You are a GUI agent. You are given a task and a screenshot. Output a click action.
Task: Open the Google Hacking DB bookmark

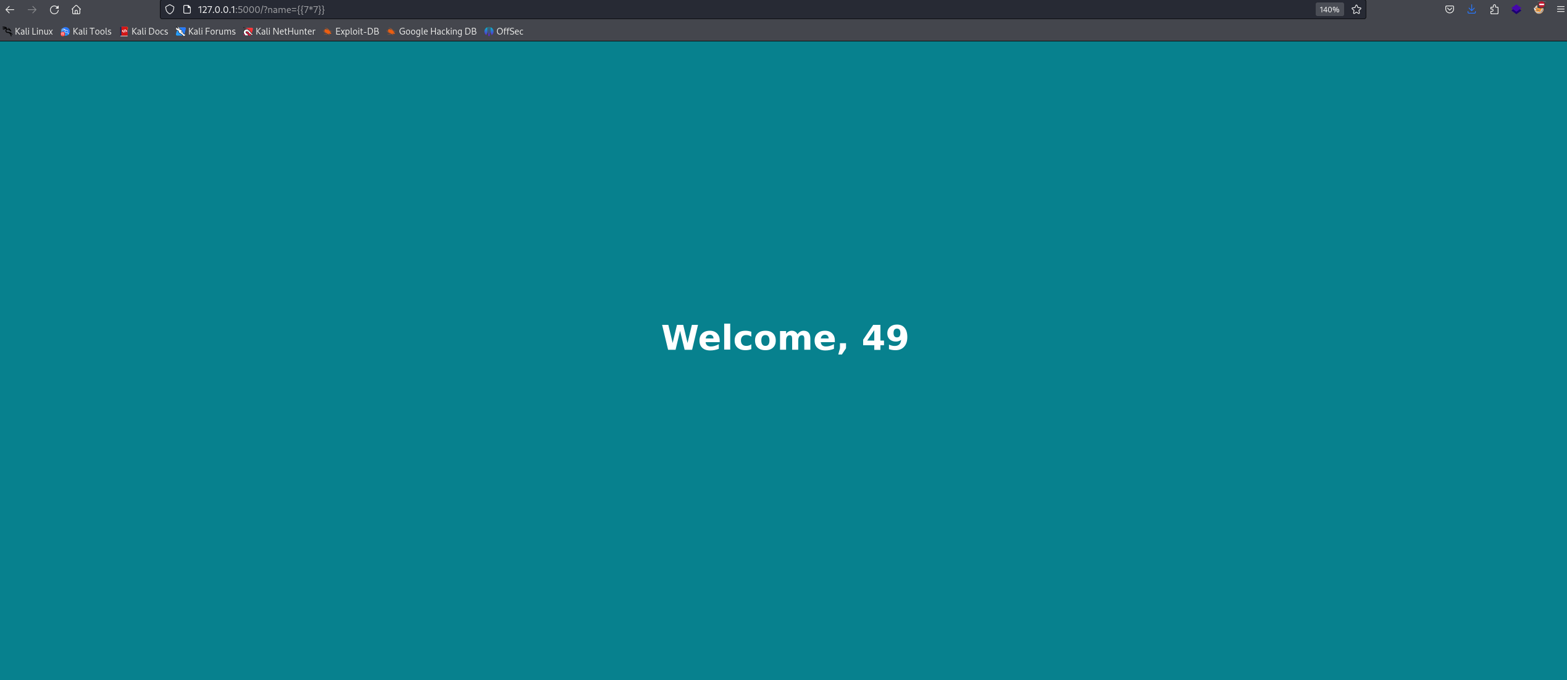pos(432,31)
